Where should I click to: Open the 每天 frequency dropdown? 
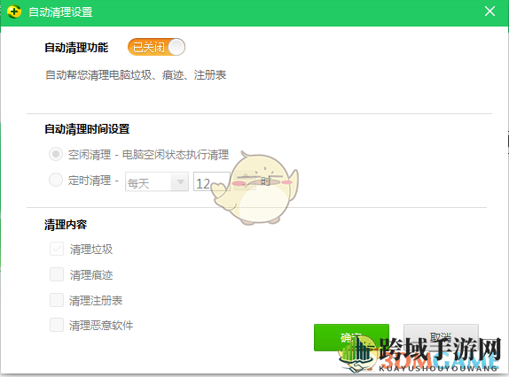157,181
